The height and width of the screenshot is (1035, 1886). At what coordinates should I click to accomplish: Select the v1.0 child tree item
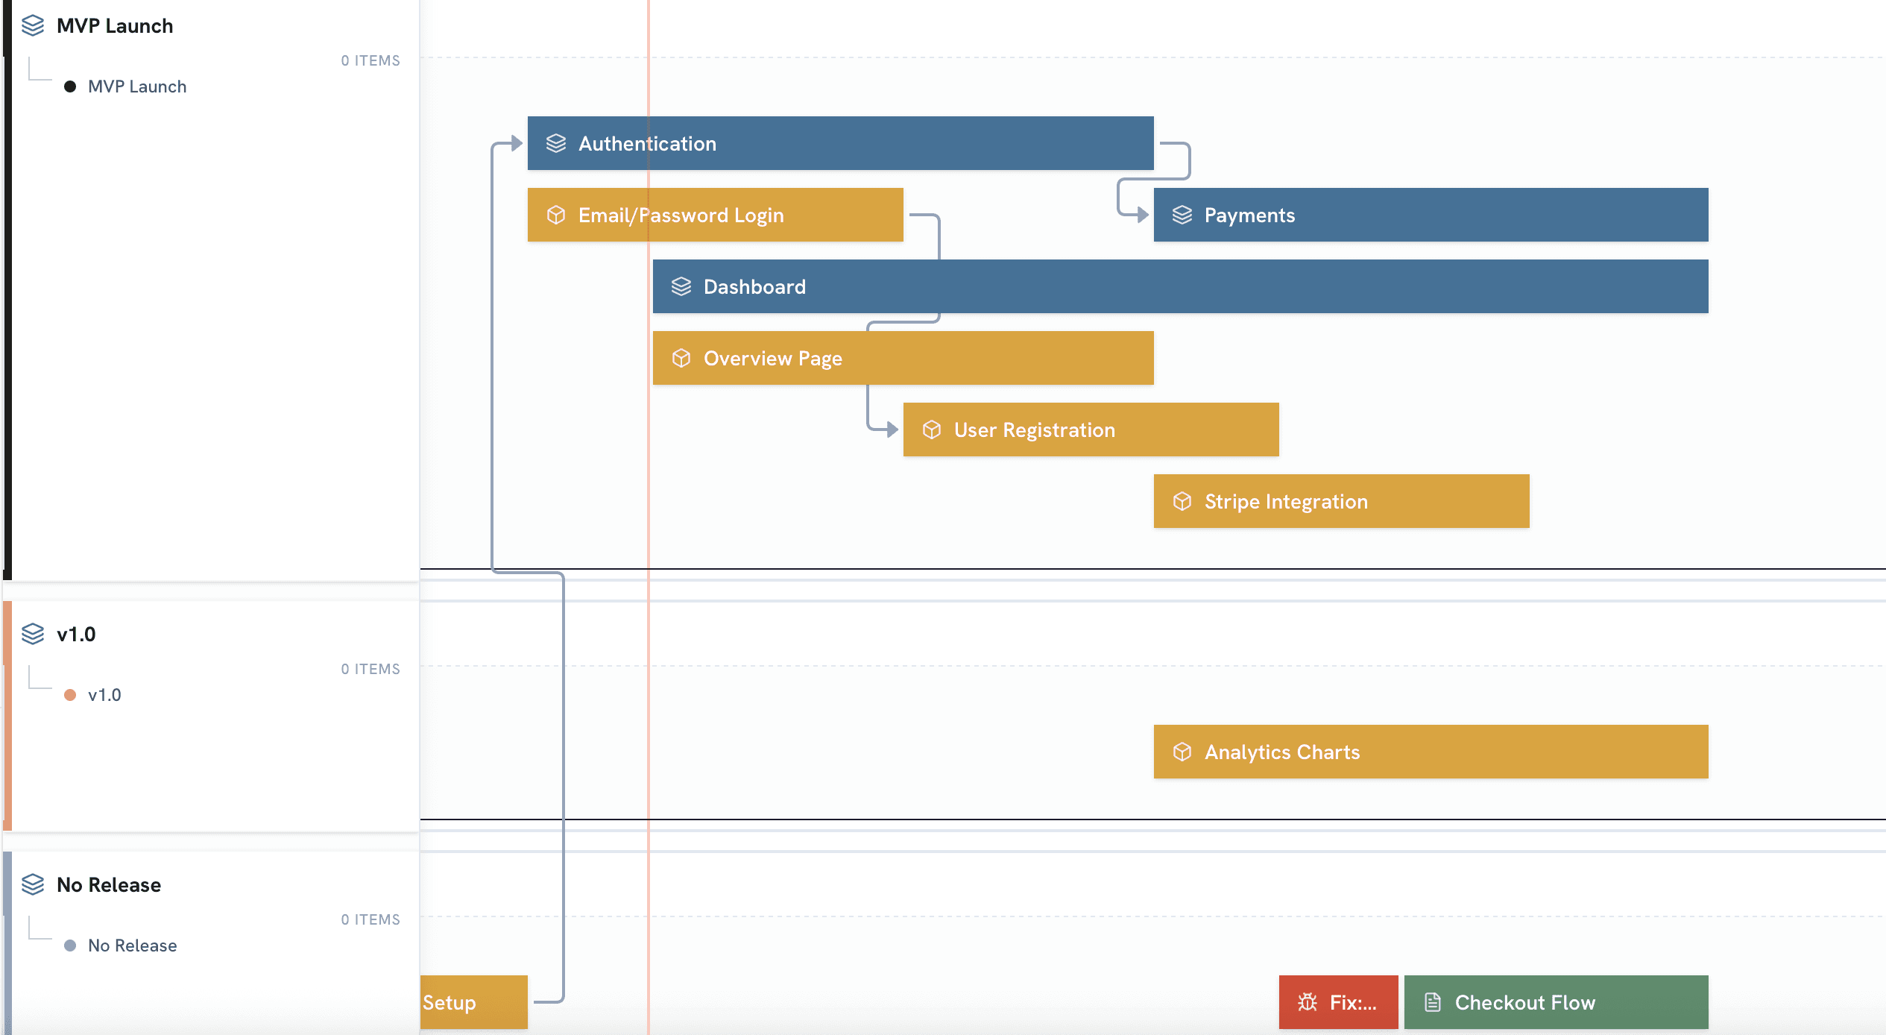pyautogui.click(x=104, y=695)
